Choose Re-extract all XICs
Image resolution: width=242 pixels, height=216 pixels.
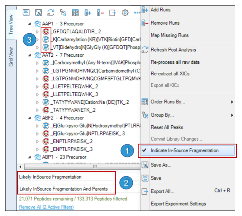[170, 74]
